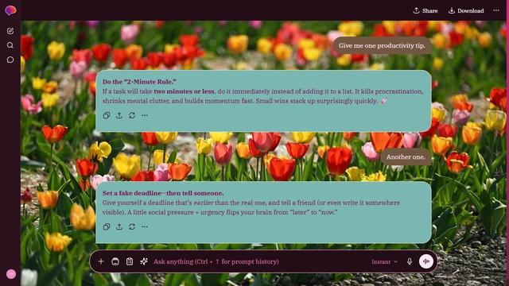Share this conversation
Screen dimensions: 509x286
click(x=425, y=10)
